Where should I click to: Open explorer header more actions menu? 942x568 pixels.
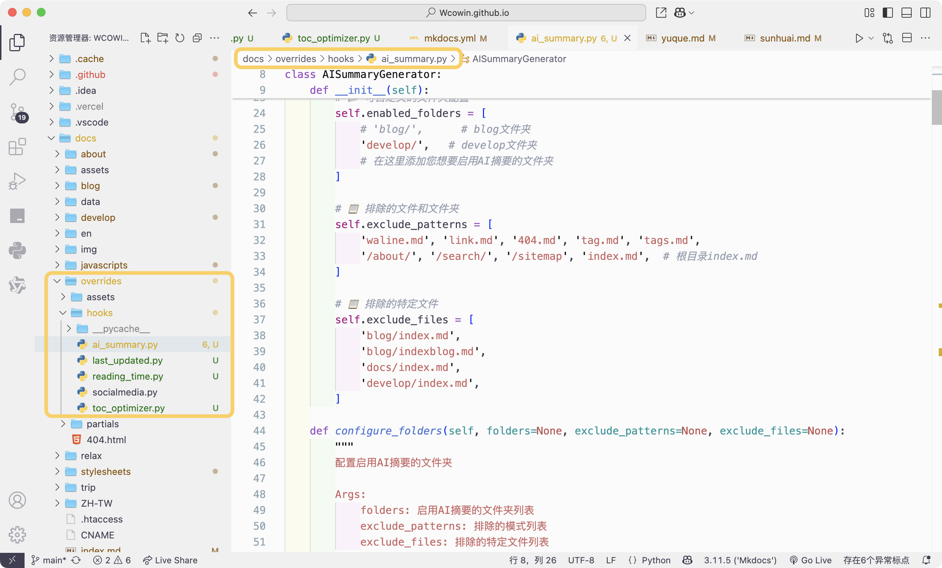[215, 38]
